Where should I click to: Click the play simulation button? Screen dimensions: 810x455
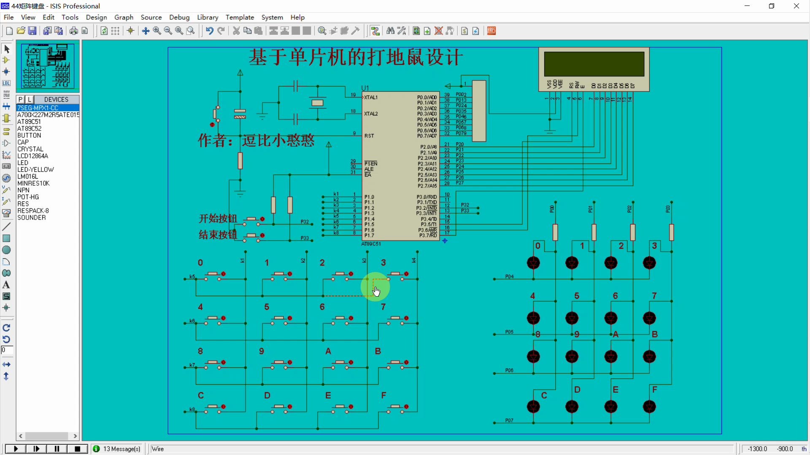click(15, 449)
